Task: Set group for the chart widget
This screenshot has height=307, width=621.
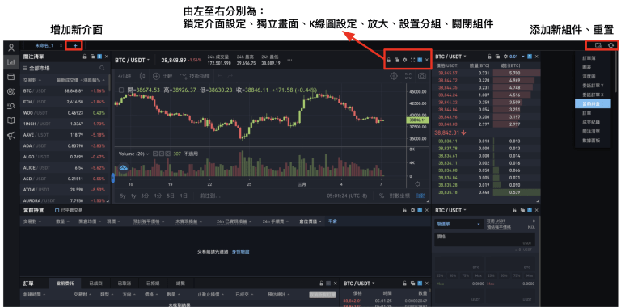Action: [x=420, y=60]
